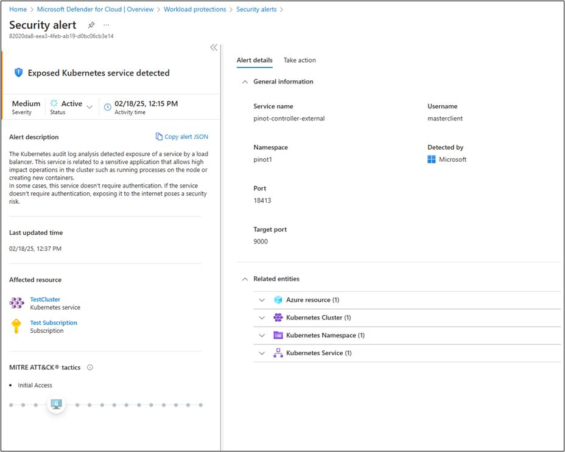Click the port value 18413
Image resolution: width=565 pixels, height=452 pixels.
pyautogui.click(x=262, y=201)
